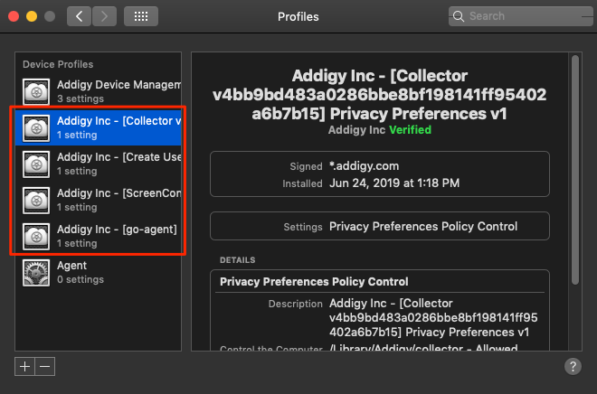
Task: Select Addigy Inc - [Collector profile row
Action: click(x=99, y=127)
